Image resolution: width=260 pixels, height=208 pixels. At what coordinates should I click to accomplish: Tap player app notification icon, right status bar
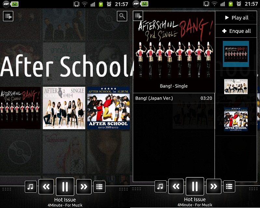[x=136, y=4]
